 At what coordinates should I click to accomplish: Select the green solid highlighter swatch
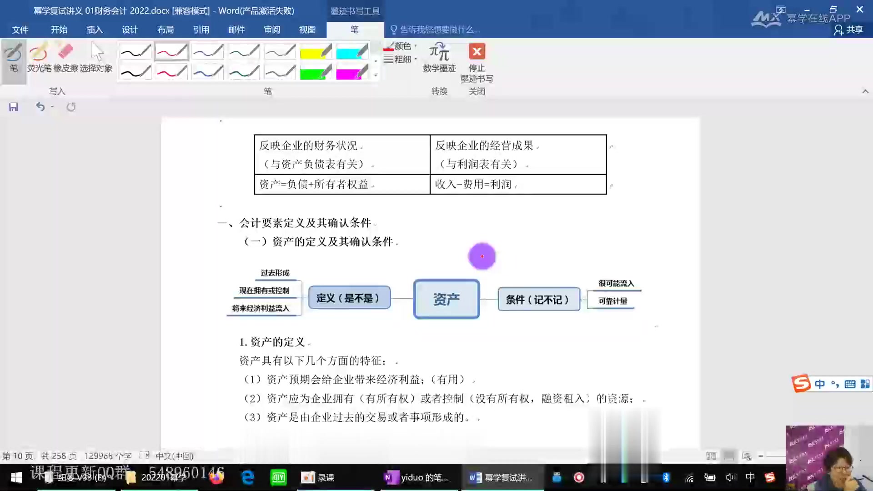(314, 72)
